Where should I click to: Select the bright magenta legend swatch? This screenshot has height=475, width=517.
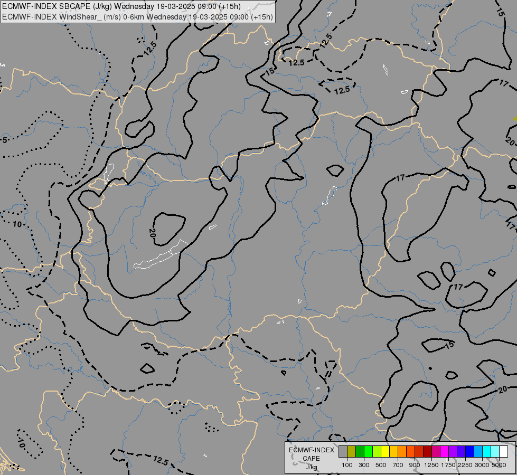[445, 451]
